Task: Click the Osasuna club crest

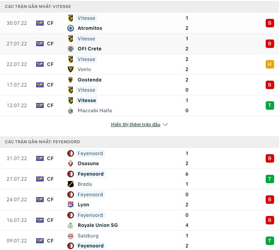Action: pos(71,163)
